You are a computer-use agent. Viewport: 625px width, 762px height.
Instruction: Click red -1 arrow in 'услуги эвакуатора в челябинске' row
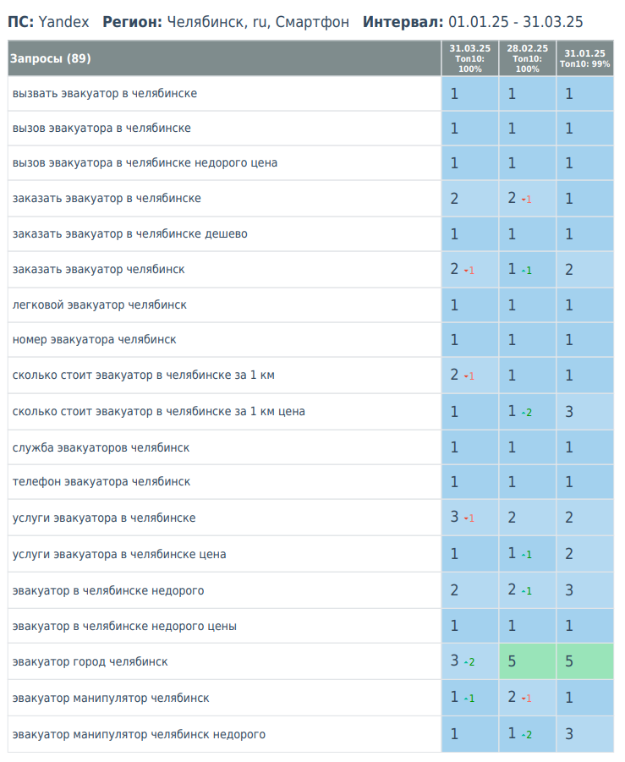tap(469, 518)
